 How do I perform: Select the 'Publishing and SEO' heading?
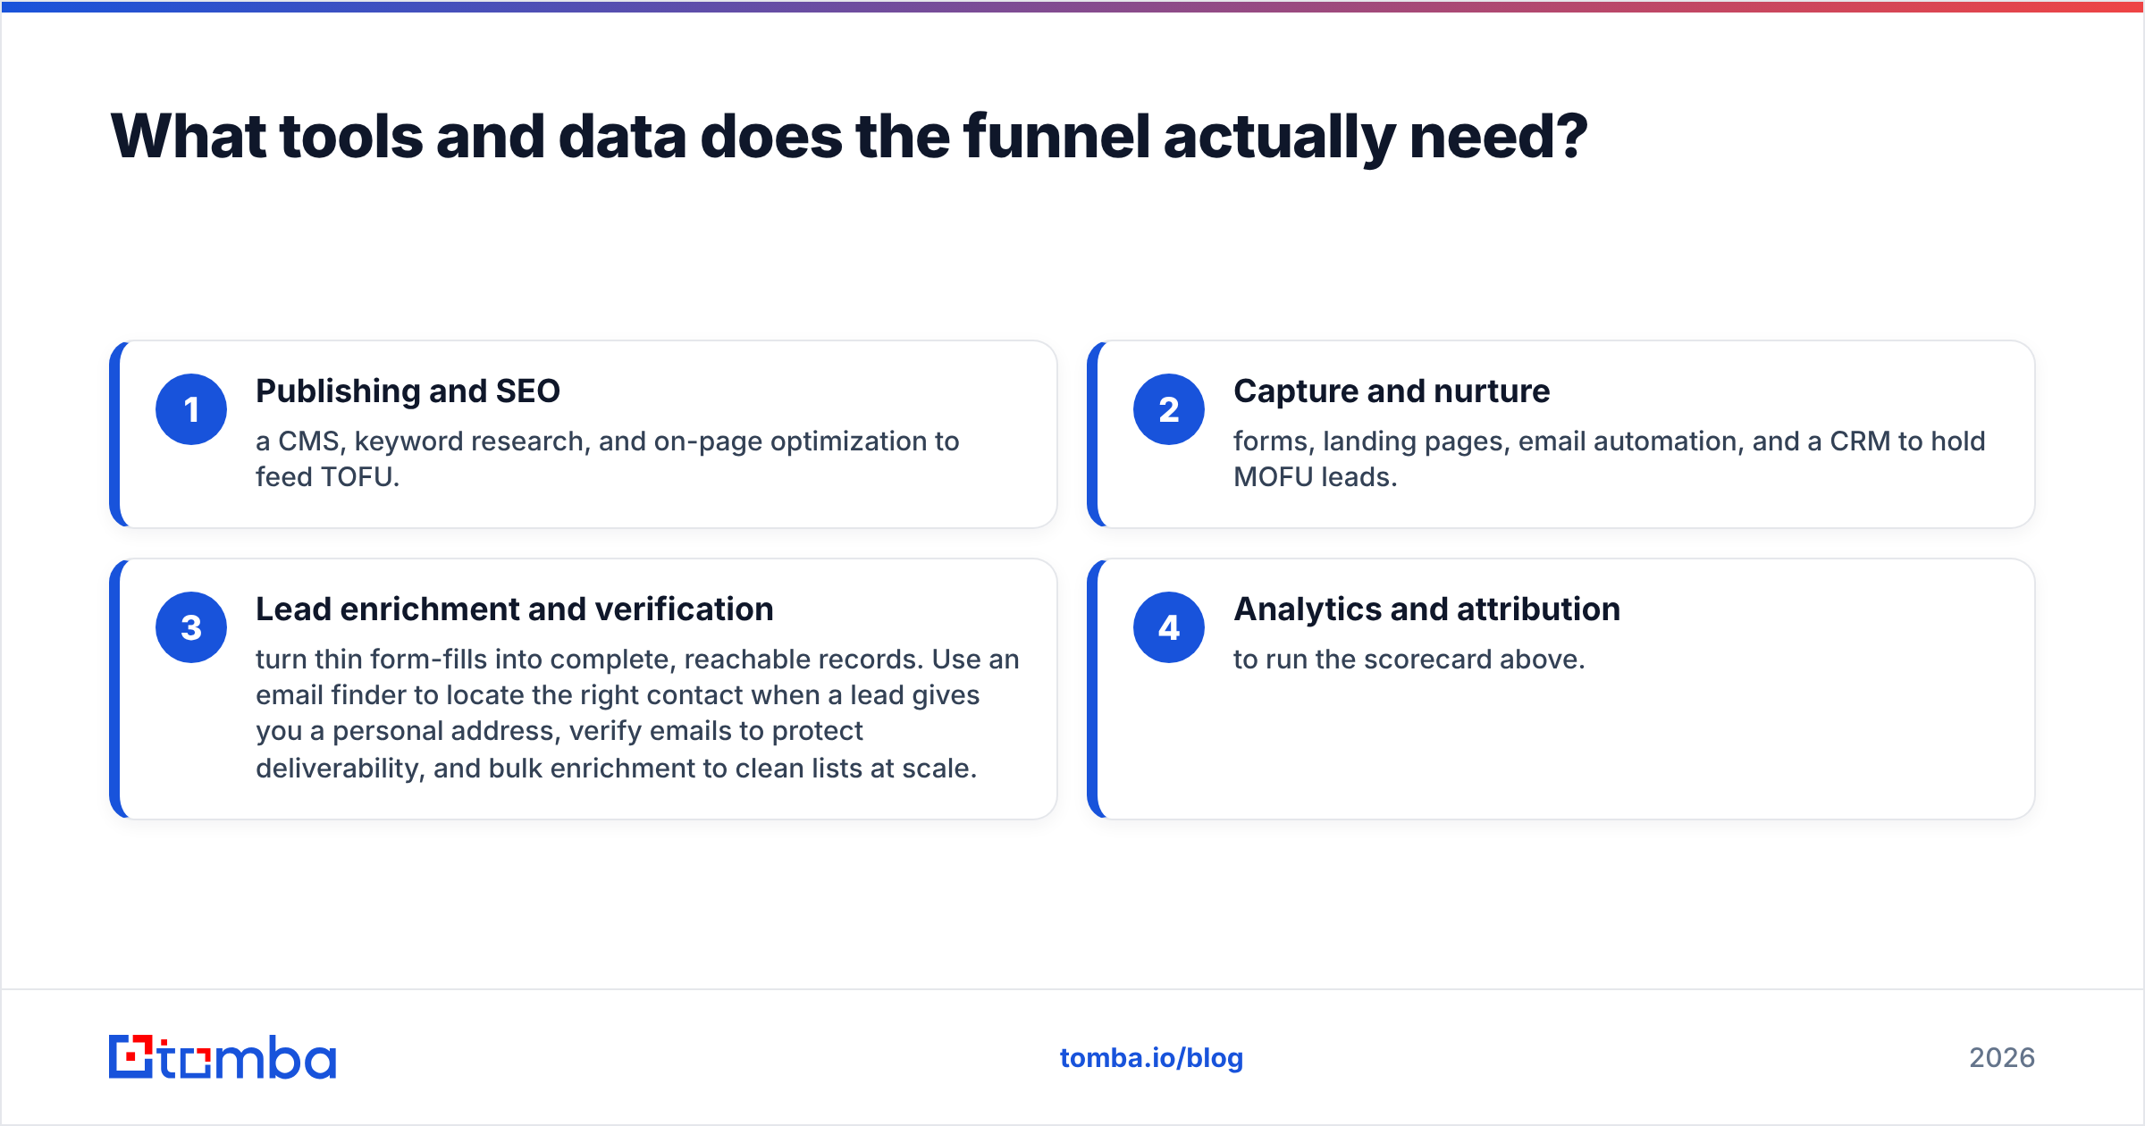(408, 391)
